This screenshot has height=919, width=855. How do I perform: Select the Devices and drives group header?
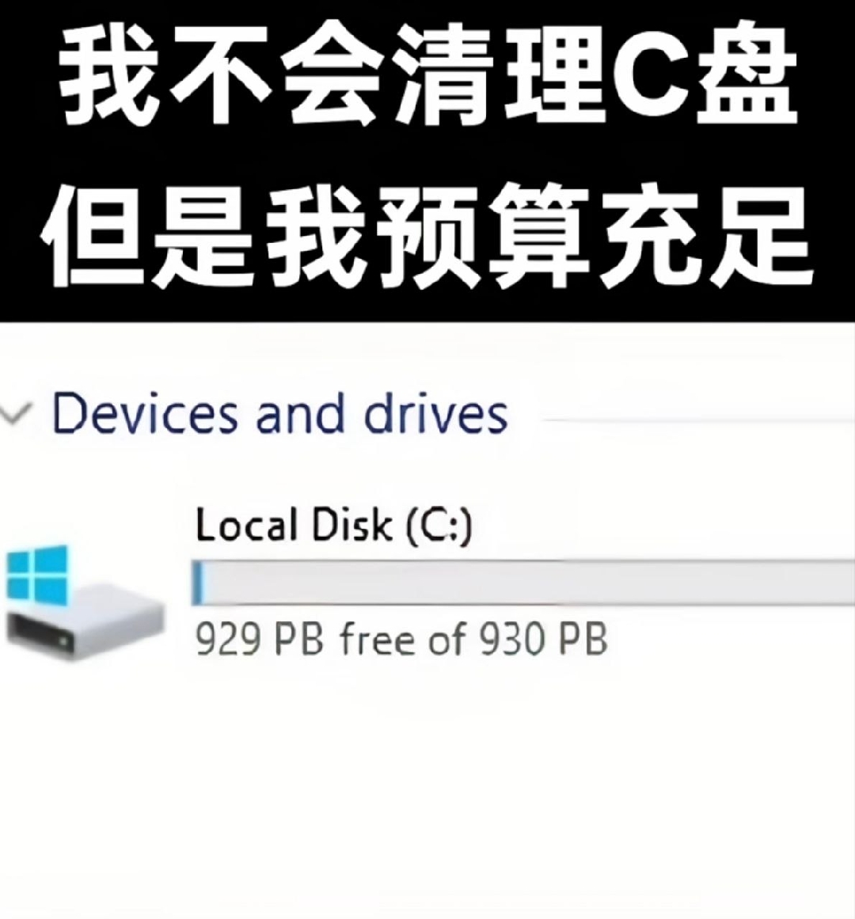[x=280, y=414]
